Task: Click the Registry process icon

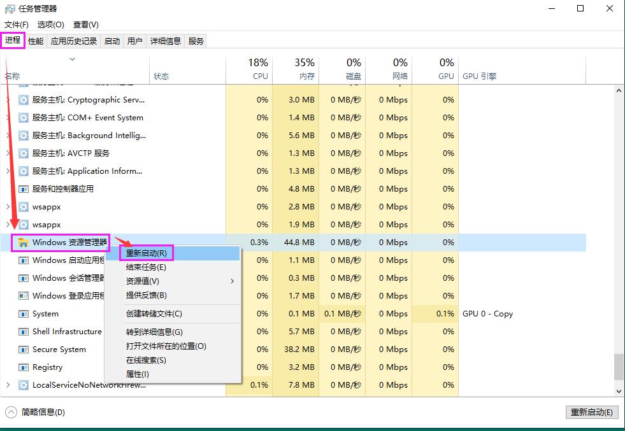Action: [22, 367]
